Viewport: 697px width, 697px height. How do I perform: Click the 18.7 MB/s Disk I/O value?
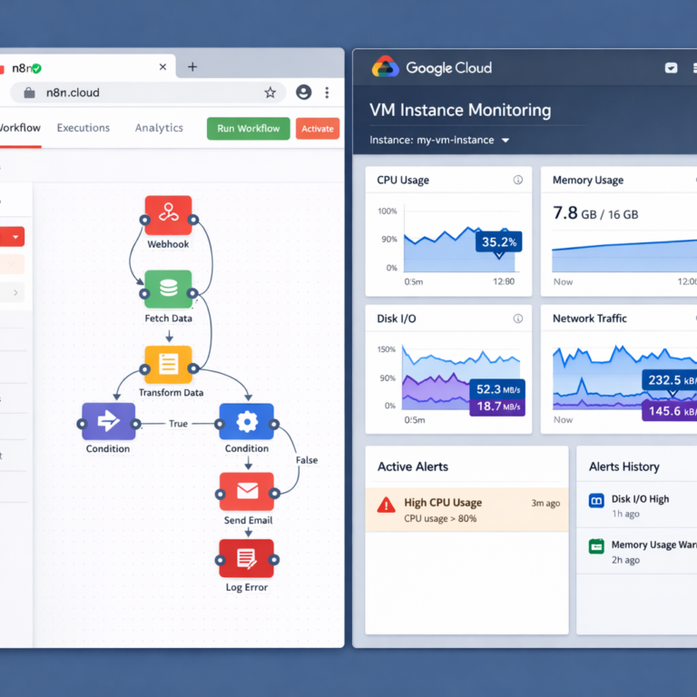497,407
